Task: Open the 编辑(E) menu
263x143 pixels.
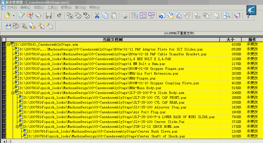Action: coord(26,8)
